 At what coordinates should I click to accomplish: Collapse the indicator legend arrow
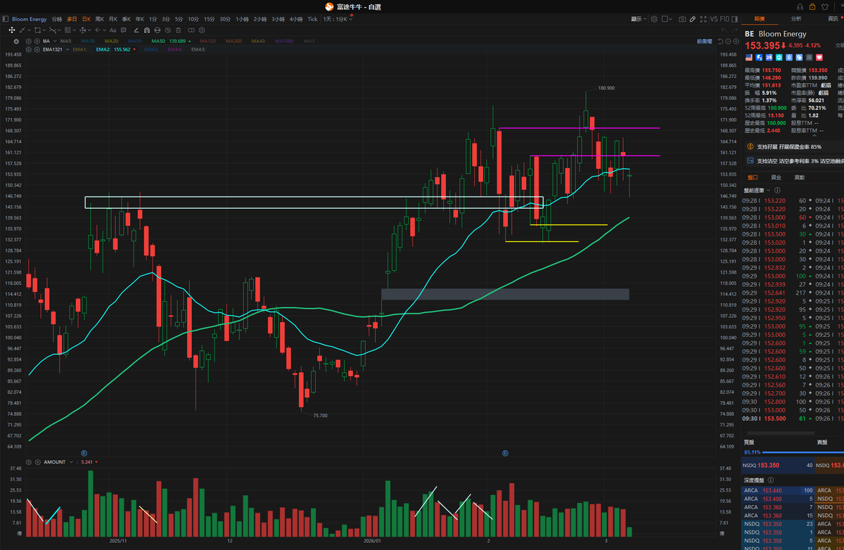pos(16,41)
